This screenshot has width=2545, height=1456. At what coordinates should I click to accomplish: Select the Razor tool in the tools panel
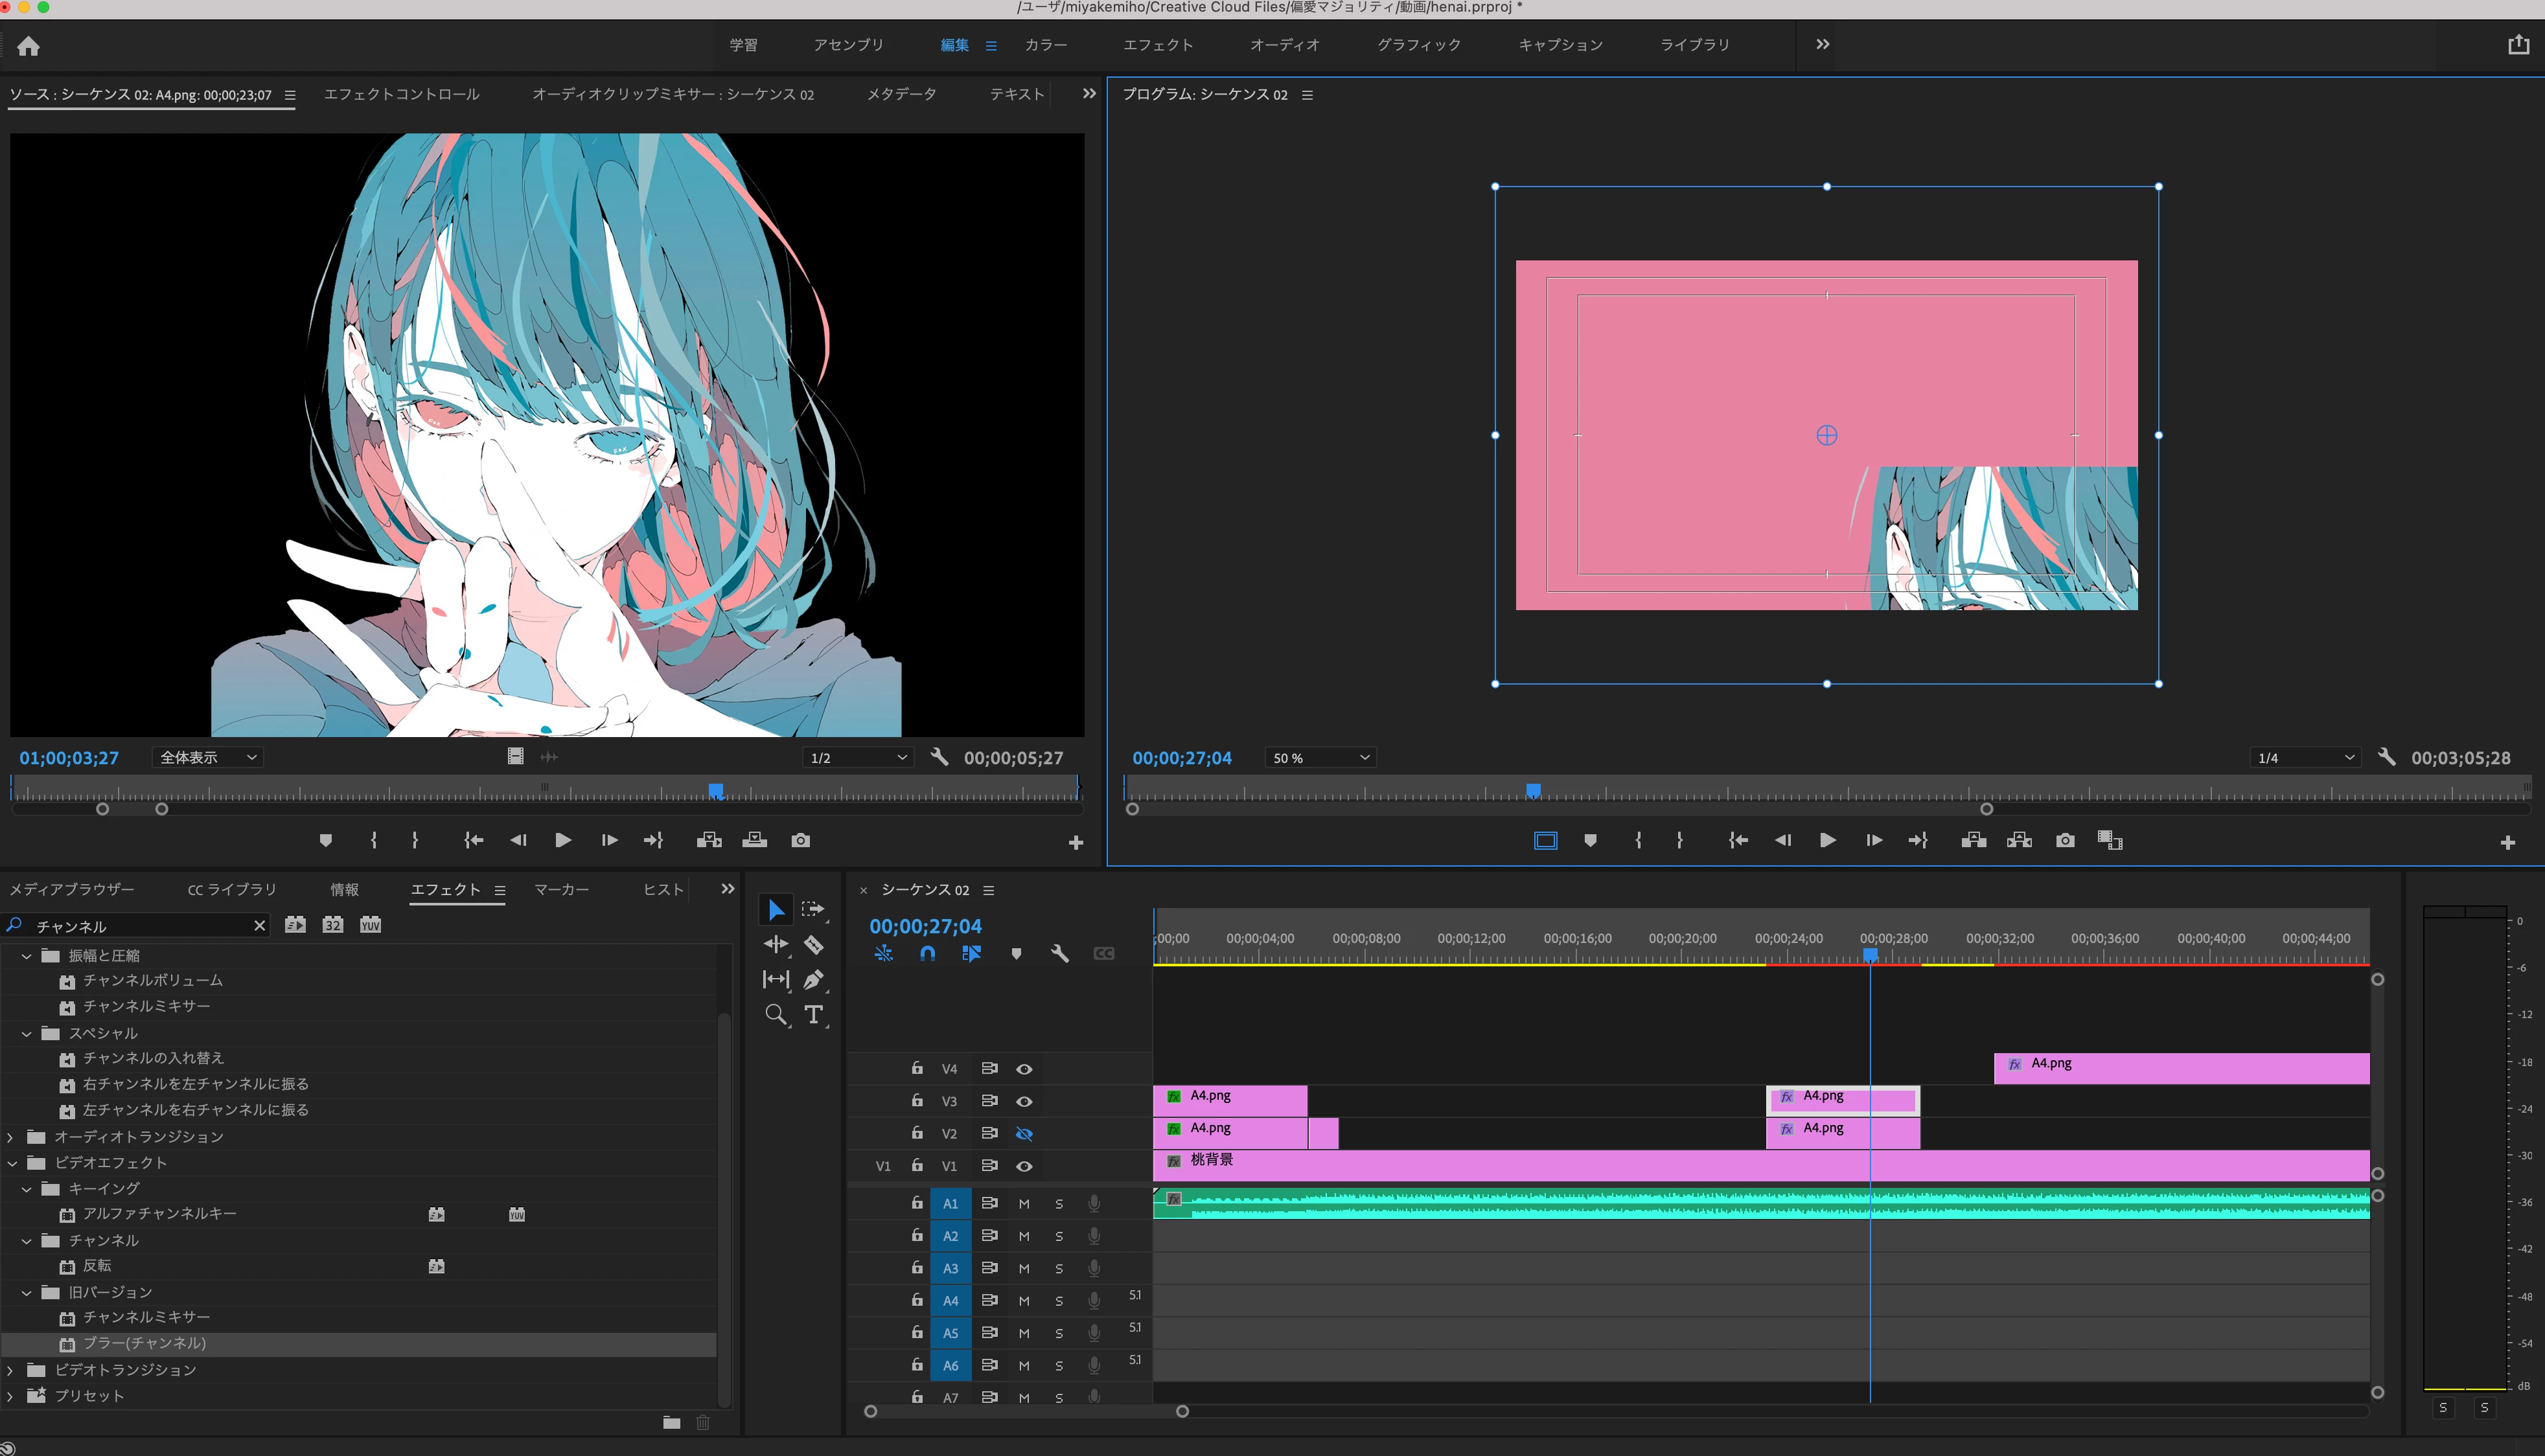(x=813, y=944)
